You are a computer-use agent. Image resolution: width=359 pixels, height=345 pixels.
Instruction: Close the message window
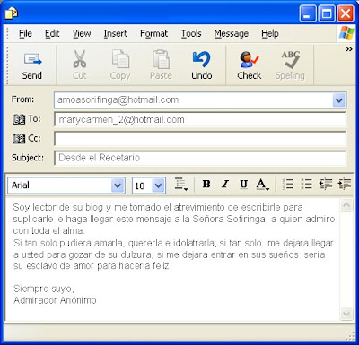click(x=346, y=13)
